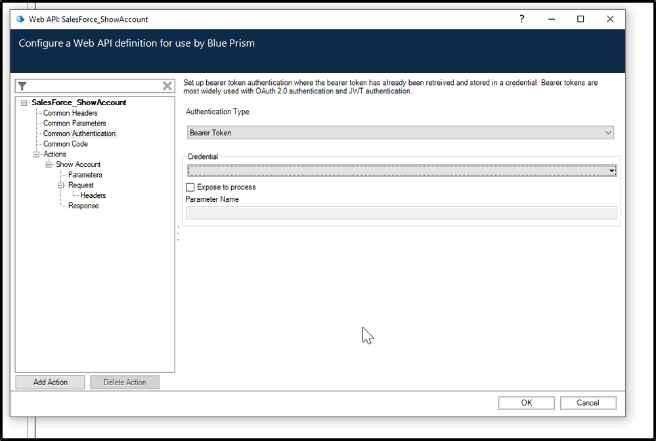Collapse the SalesForce_ShowAccount root node
656x441 pixels.
(24, 103)
